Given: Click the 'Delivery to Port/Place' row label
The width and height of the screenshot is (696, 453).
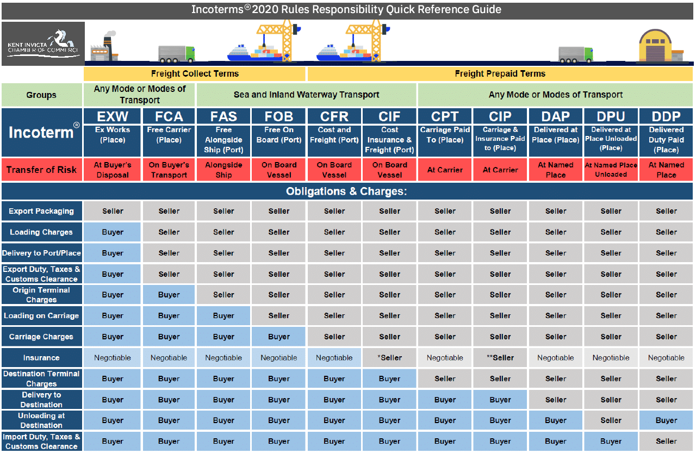Looking at the screenshot, I should pos(41,253).
